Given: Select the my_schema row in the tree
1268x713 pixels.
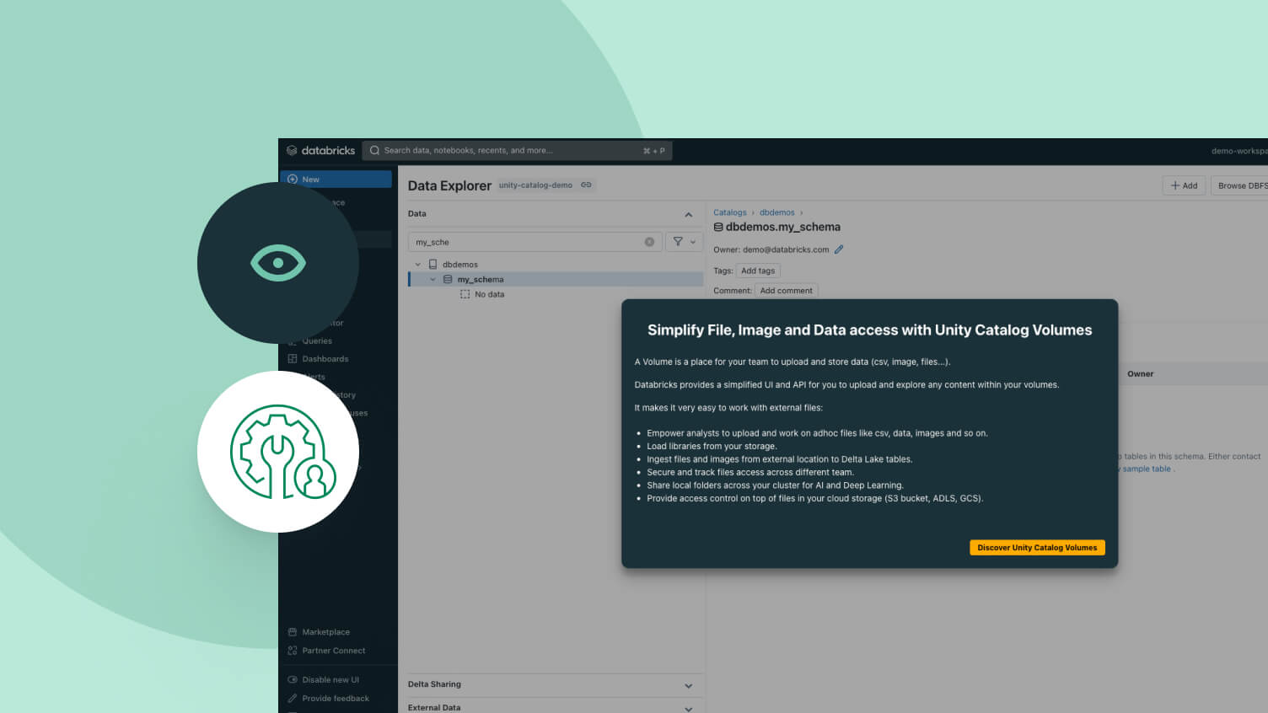Looking at the screenshot, I should (556, 280).
